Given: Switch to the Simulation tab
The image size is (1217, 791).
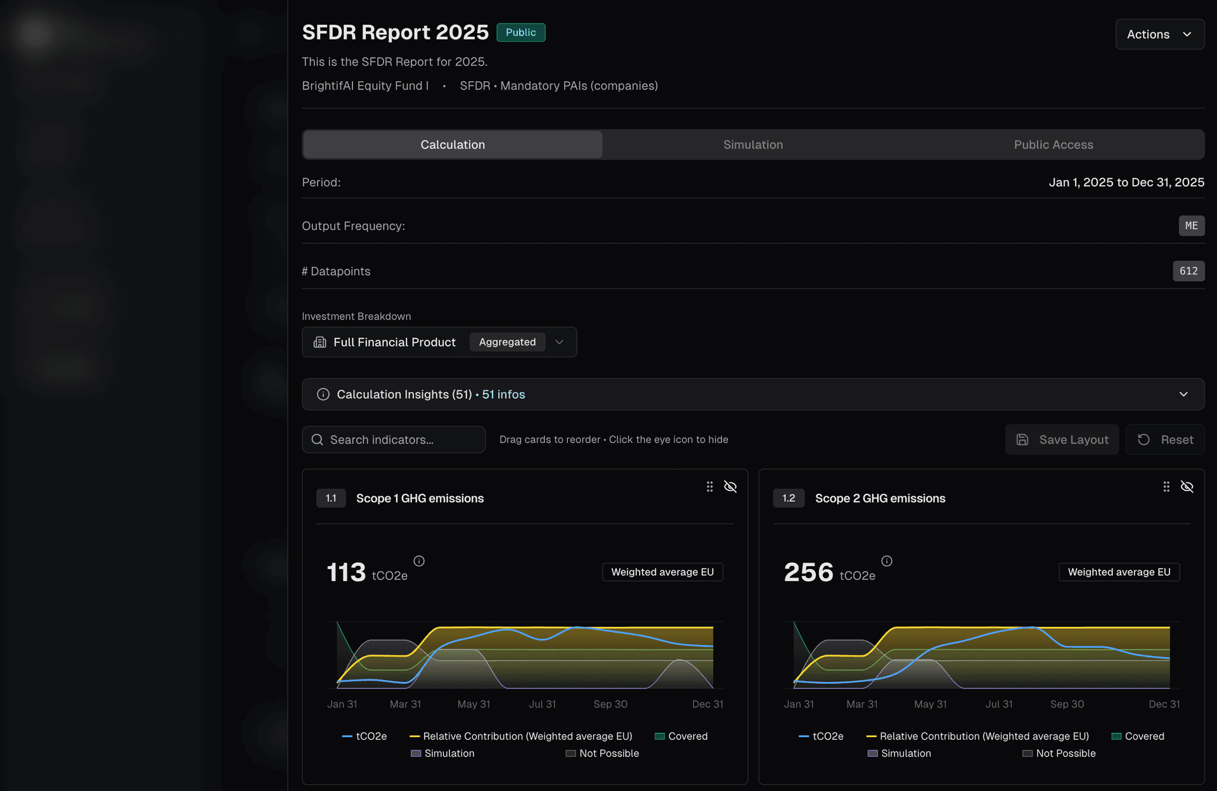Looking at the screenshot, I should point(752,145).
